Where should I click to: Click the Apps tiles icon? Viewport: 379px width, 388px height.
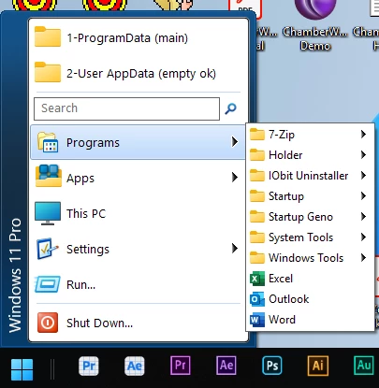48,176
